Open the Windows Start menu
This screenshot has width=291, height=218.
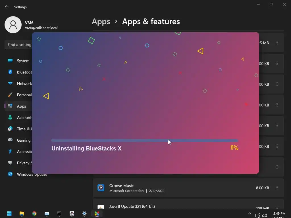tap(9, 213)
